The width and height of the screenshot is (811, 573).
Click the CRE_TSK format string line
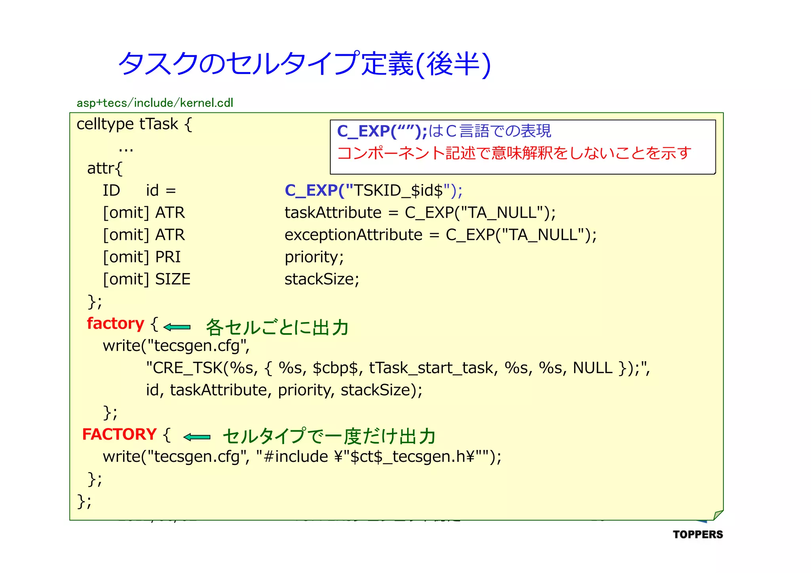click(398, 368)
